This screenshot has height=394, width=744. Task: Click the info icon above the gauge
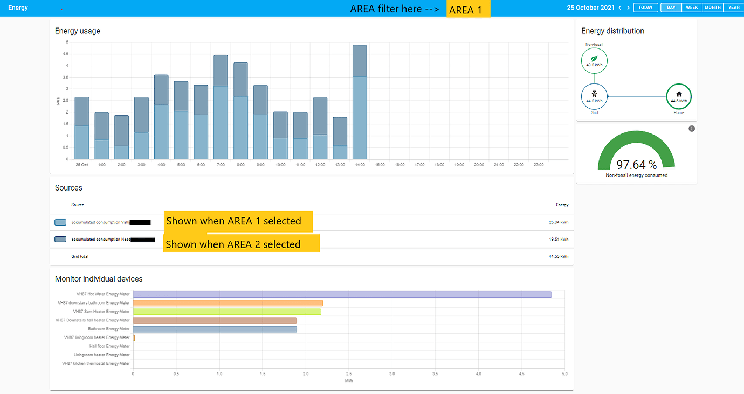click(692, 129)
